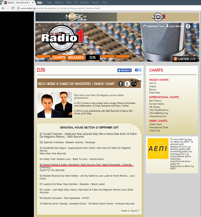The image size is (201, 217).
Task: Click track 05 Sergio Matina Must Be Dreaming
Action: (86, 167)
